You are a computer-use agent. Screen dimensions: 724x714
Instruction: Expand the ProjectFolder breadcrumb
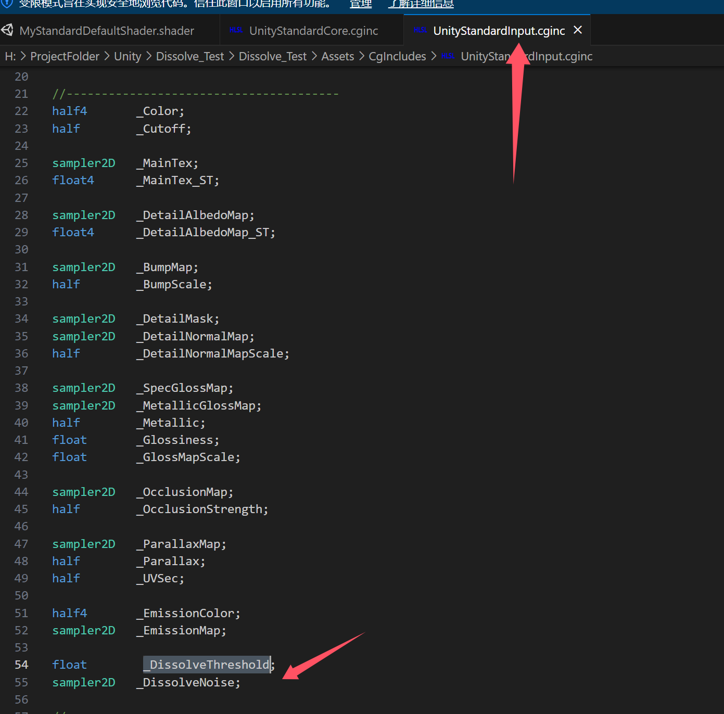pyautogui.click(x=65, y=56)
